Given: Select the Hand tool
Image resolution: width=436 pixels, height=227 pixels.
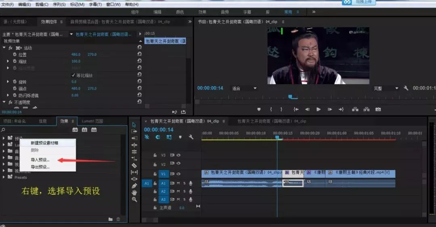Looking at the screenshot, I should click(x=134, y=192).
